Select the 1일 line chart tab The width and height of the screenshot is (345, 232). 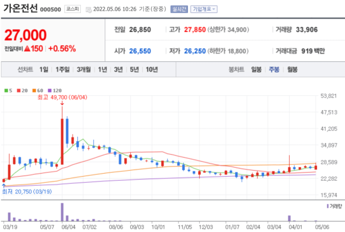(44, 70)
